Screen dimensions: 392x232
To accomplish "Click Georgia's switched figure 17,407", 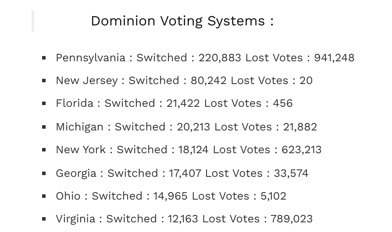I will [x=185, y=173].
